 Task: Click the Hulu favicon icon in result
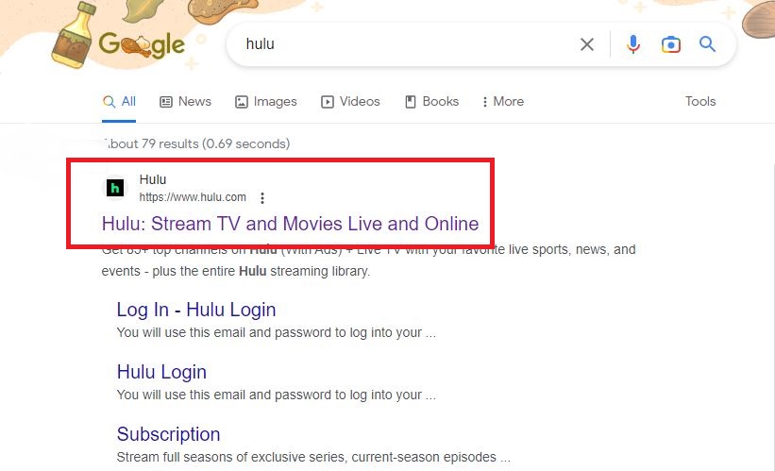pyautogui.click(x=115, y=188)
